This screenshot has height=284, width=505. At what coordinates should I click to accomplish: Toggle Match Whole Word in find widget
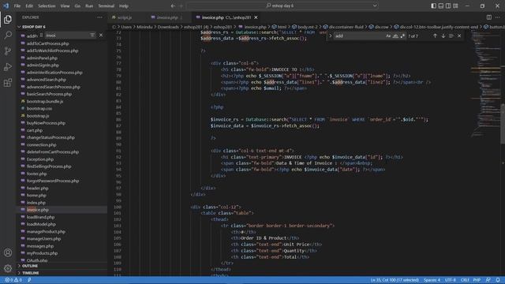coord(395,36)
